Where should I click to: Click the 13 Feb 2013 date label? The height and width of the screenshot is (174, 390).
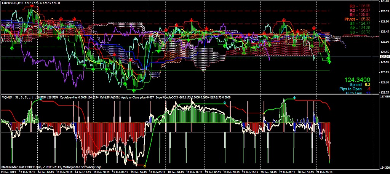[8, 172]
